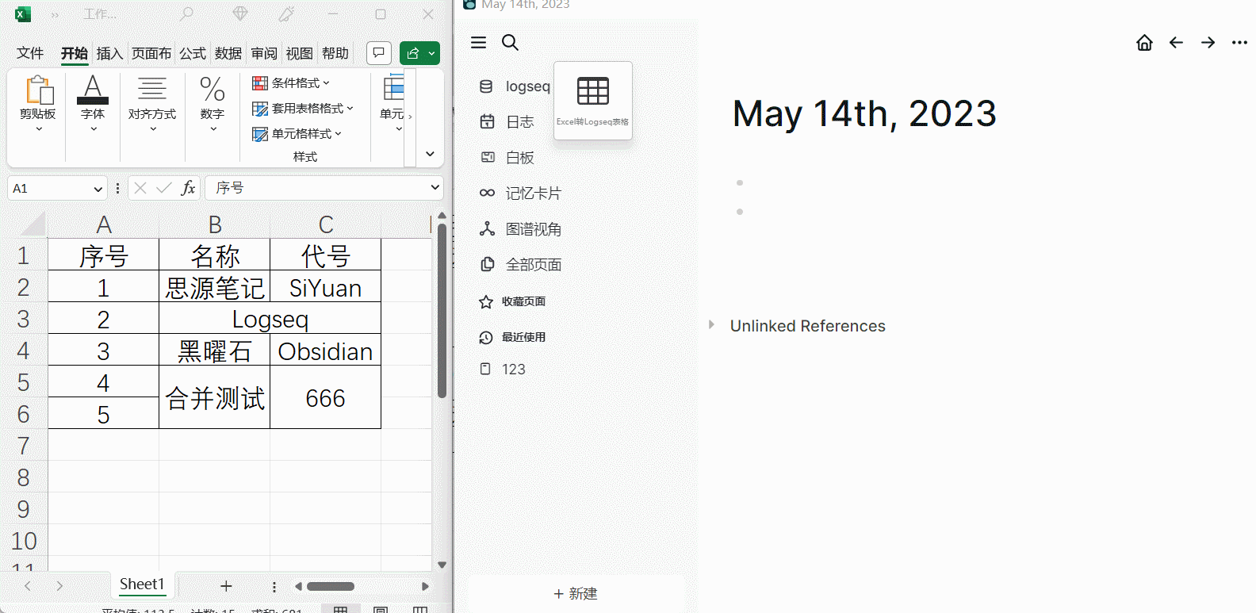The width and height of the screenshot is (1256, 613).
Task: Click the May 14th, 2023 page title
Action: point(864,113)
